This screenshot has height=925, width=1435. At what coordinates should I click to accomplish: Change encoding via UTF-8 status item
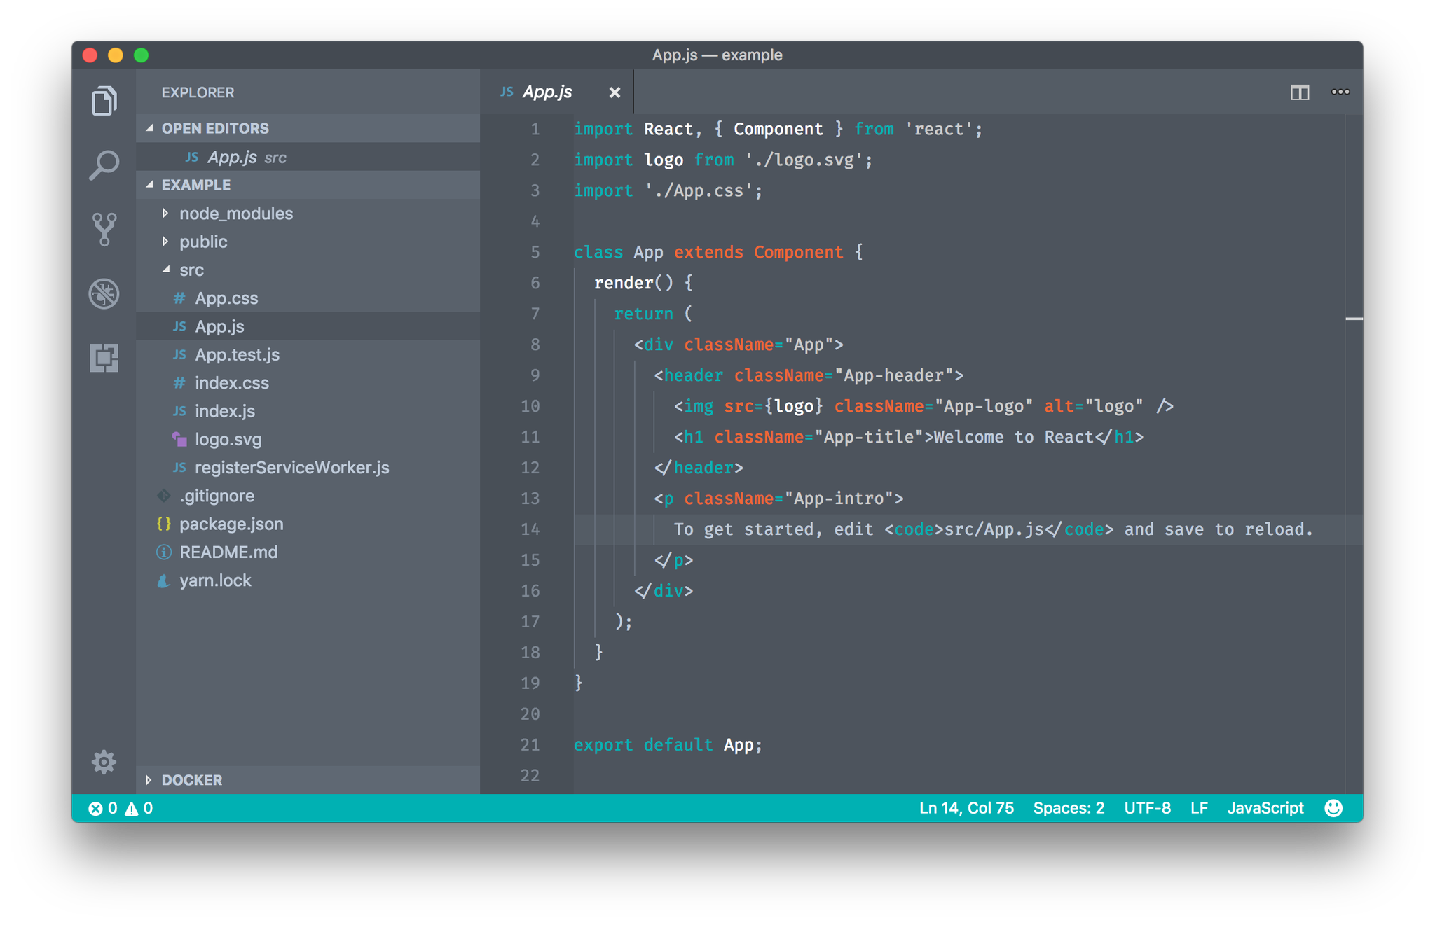pyautogui.click(x=1147, y=808)
